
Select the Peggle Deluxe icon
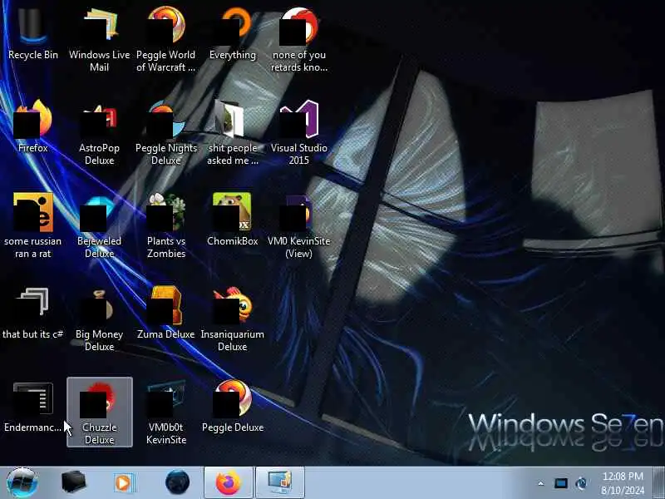click(x=233, y=407)
